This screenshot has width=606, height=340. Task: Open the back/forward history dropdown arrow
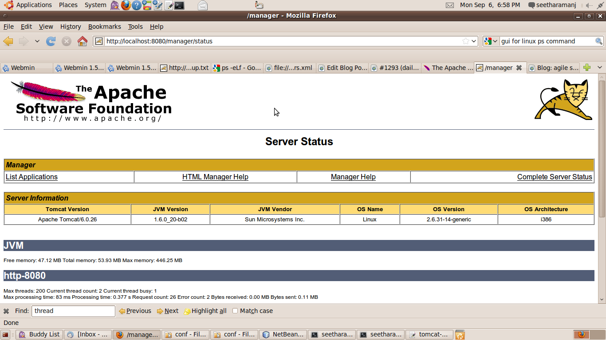[37, 41]
